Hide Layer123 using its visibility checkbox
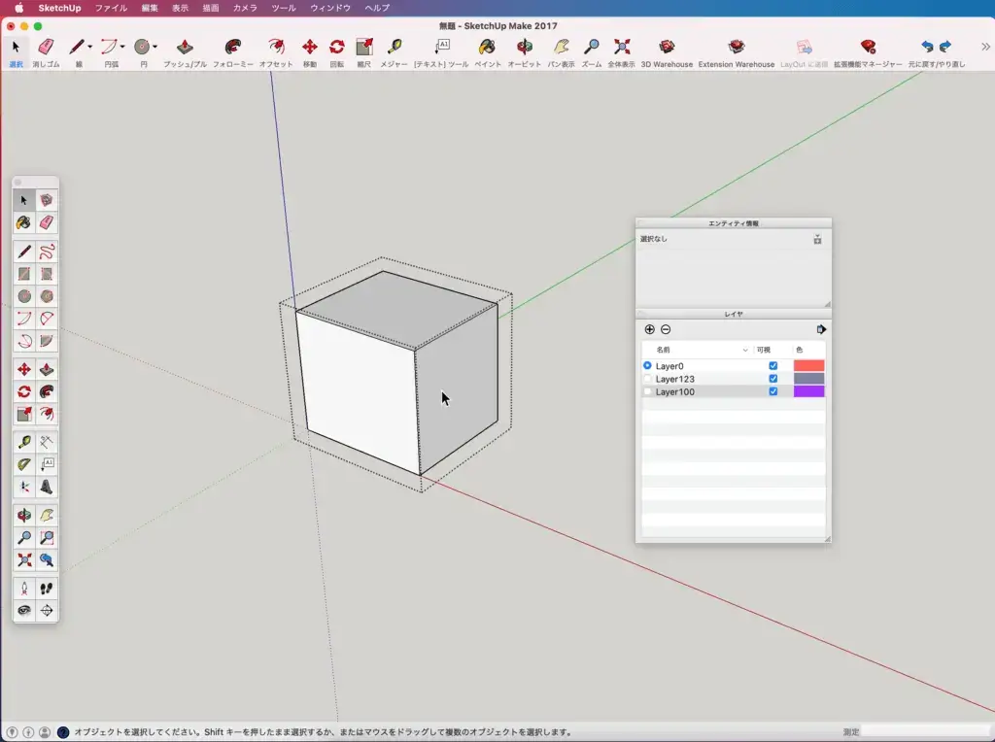 (772, 379)
